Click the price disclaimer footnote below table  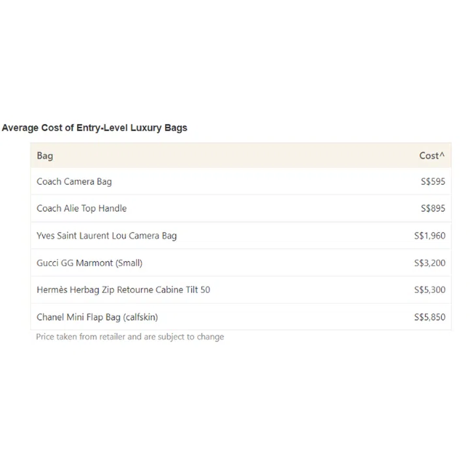[x=130, y=337]
